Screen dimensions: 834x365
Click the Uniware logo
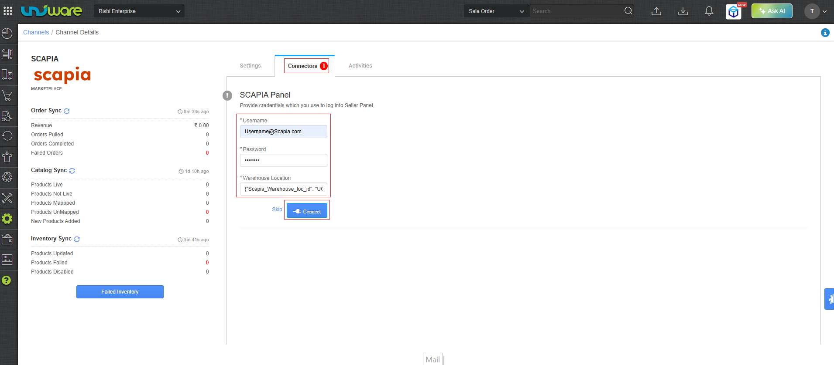point(51,11)
